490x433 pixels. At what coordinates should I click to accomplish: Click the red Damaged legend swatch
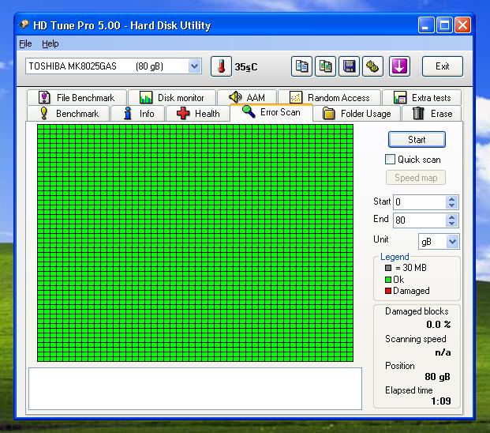387,291
